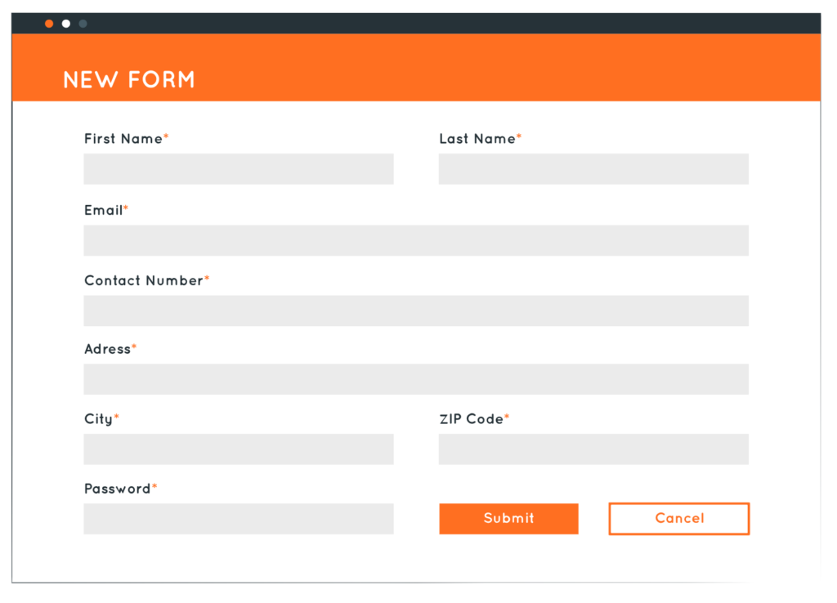Click the red window control dot
The height and width of the screenshot is (603, 837).
pos(49,23)
